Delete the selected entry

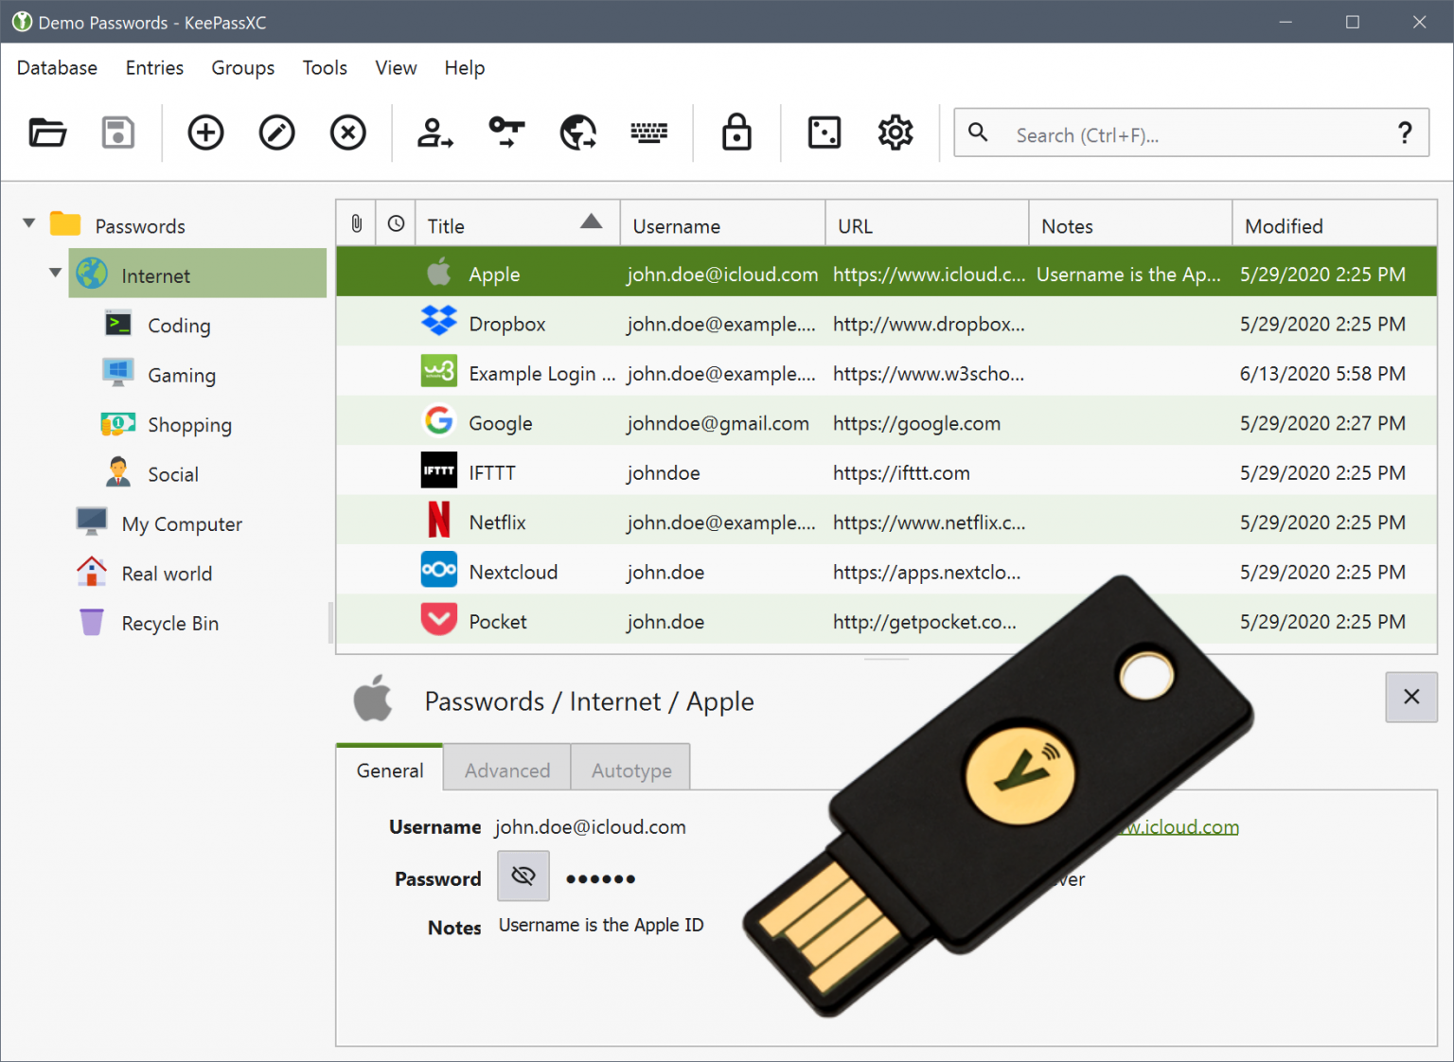[347, 133]
